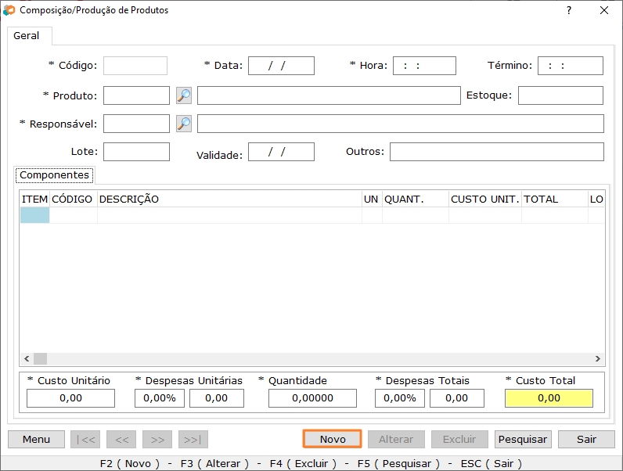Go to last record navigation button
This screenshot has height=471, width=623.
(193, 439)
